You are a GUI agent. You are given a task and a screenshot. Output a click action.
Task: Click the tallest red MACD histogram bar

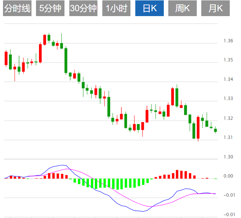point(177,174)
